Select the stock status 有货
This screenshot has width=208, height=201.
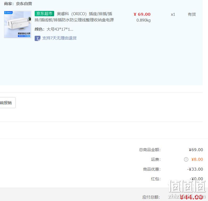[192, 14]
